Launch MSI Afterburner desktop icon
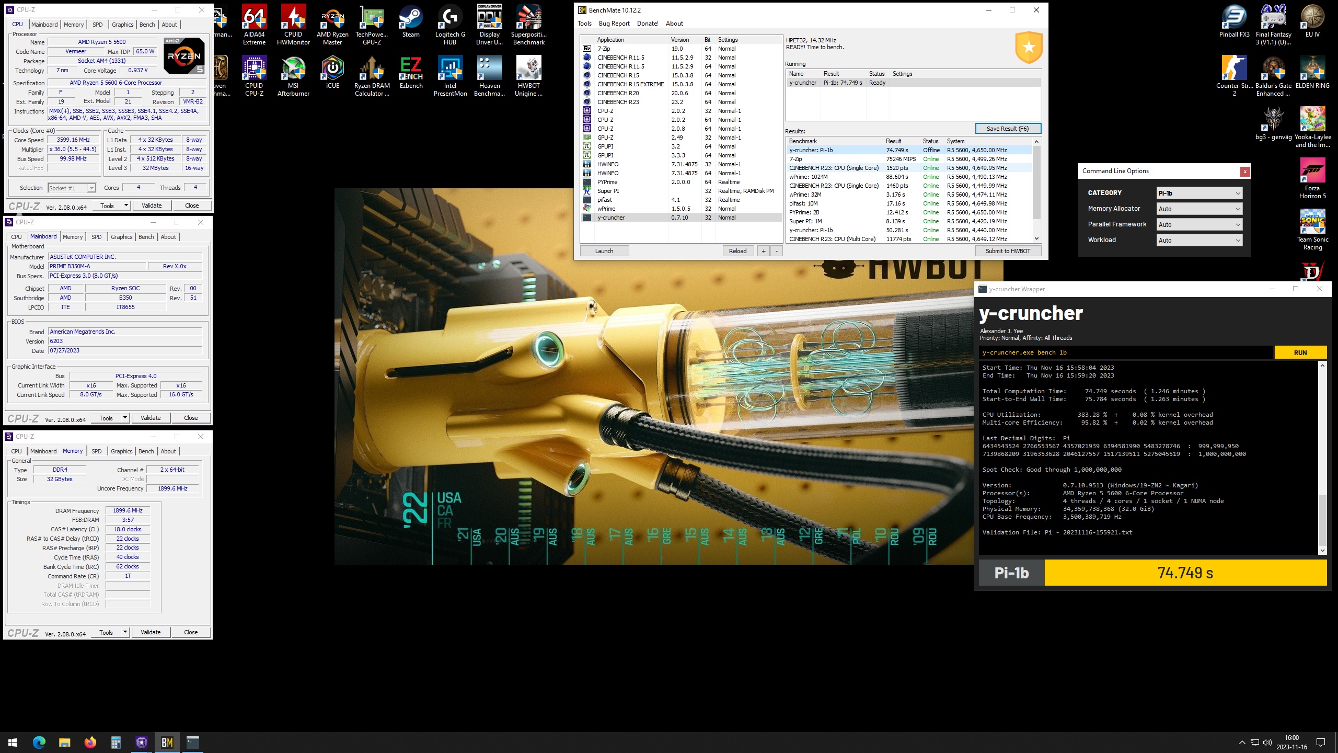The image size is (1338, 753). coord(293,76)
